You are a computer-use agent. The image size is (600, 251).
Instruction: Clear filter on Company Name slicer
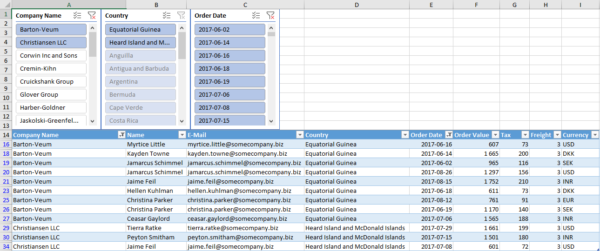point(92,15)
